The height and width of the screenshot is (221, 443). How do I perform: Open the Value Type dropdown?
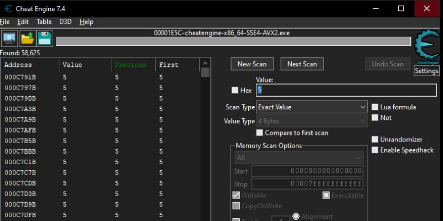pos(312,121)
